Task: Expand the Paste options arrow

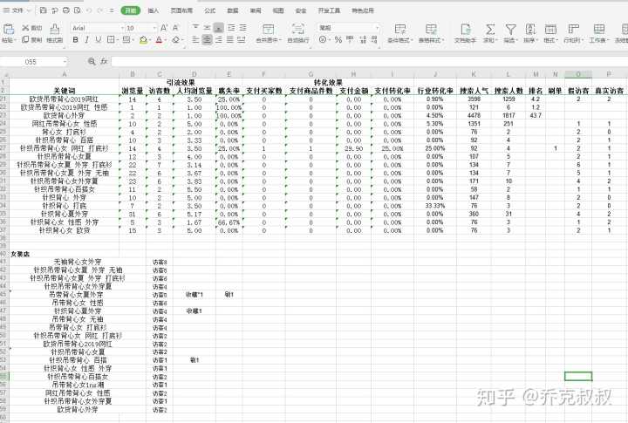Action: tap(15, 40)
